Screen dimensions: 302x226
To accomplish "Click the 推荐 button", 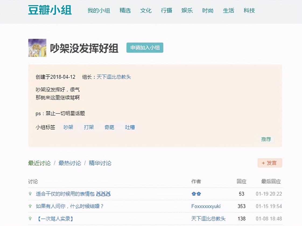I will 266,140.
